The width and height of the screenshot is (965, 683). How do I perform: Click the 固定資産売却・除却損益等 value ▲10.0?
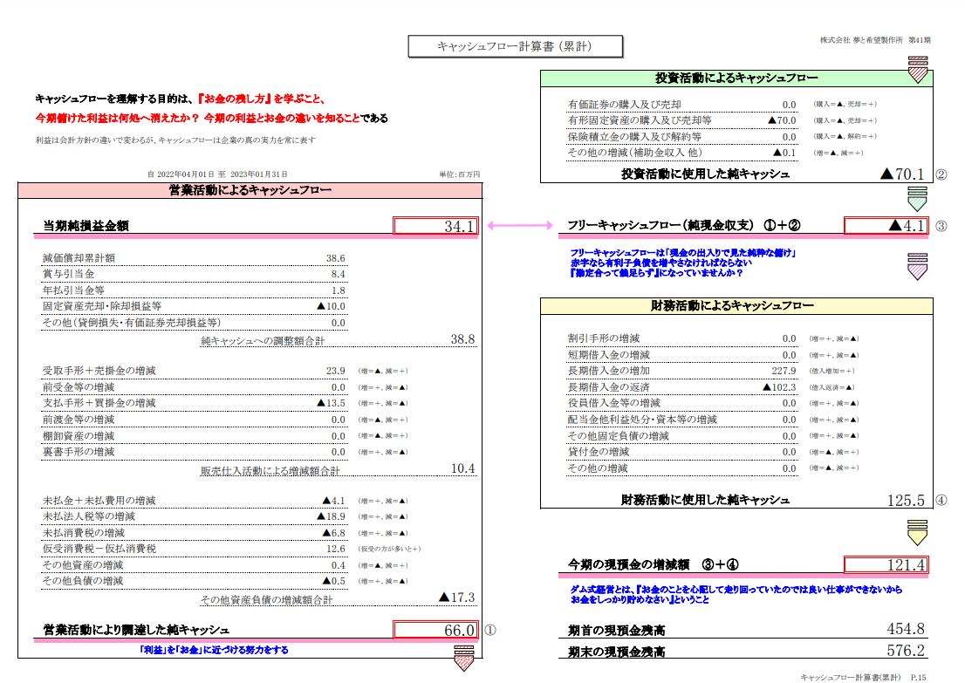[331, 306]
